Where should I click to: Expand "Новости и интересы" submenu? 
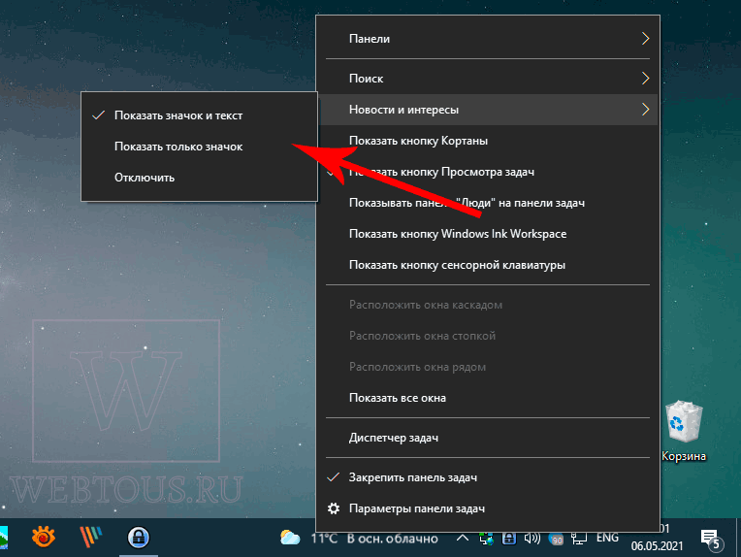point(488,110)
